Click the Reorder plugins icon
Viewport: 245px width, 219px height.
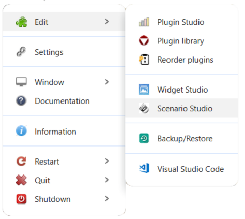[144, 60]
